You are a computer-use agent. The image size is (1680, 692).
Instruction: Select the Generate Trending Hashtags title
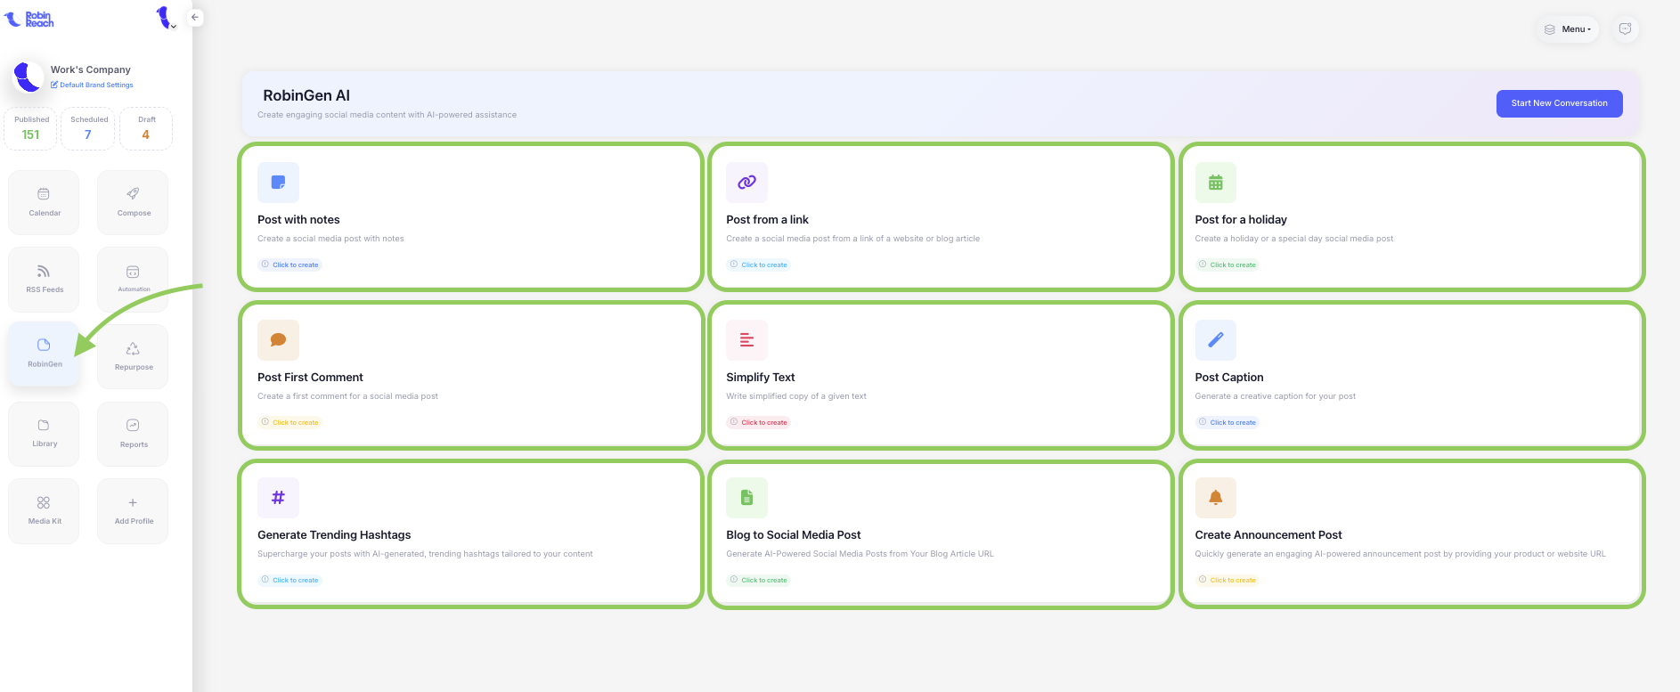click(334, 535)
